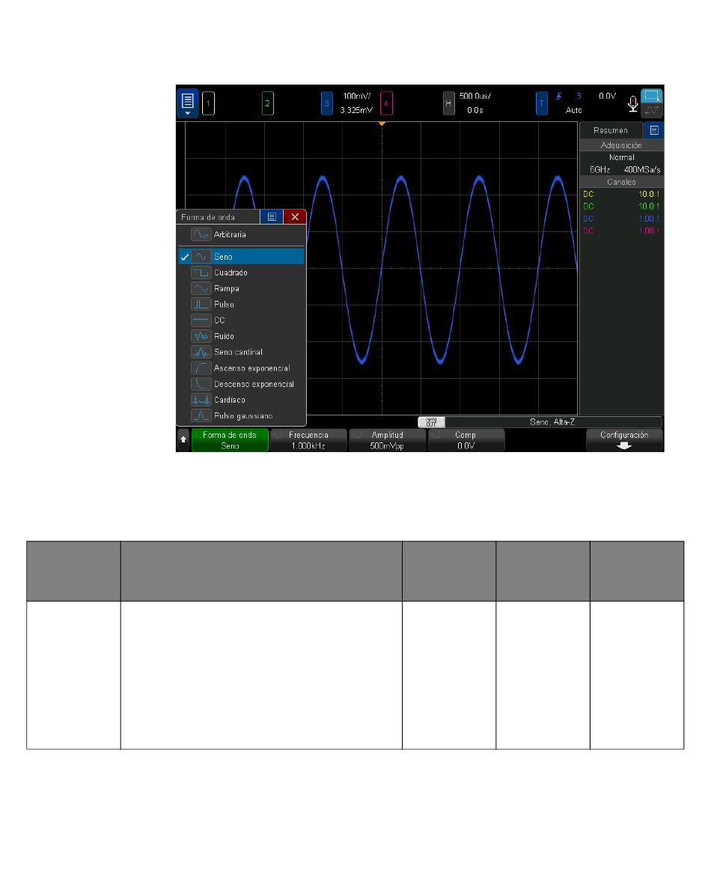Select channel 1 yellow indicator
The height and width of the screenshot is (872, 711).
point(208,103)
